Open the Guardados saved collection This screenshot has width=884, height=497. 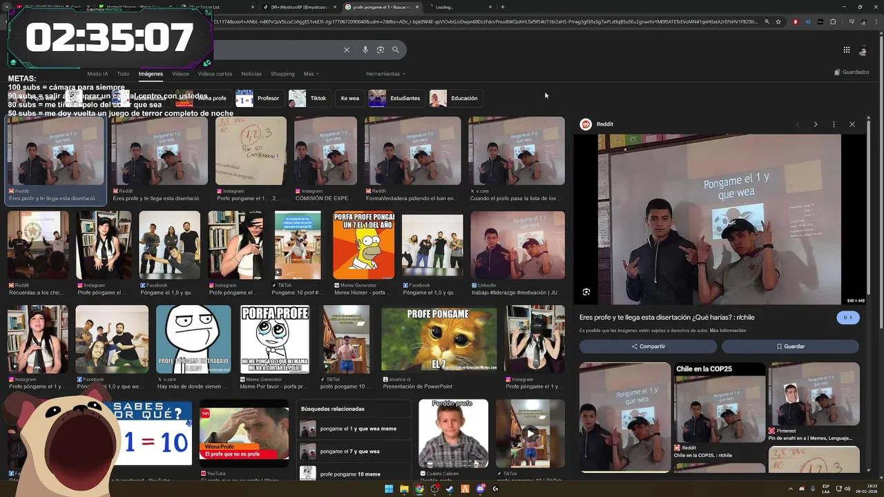[x=852, y=72]
